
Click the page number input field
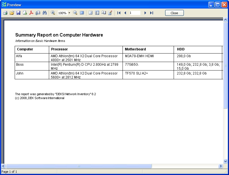[x=135, y=13]
